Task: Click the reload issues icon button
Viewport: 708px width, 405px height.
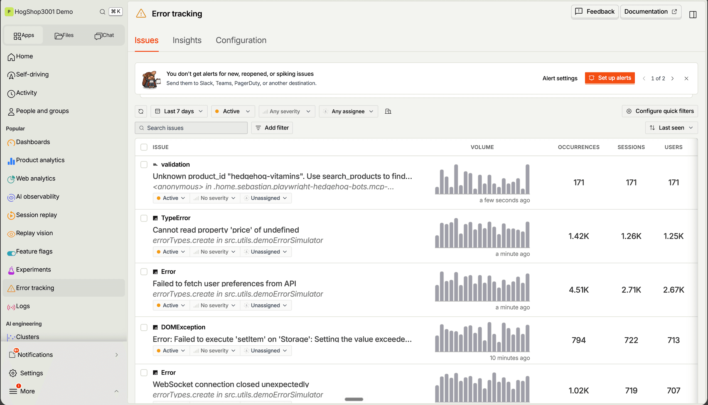Action: (141, 111)
